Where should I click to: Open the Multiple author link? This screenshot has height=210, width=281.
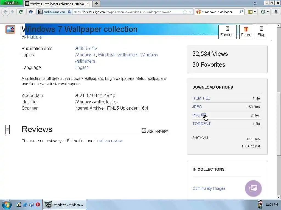34,37
